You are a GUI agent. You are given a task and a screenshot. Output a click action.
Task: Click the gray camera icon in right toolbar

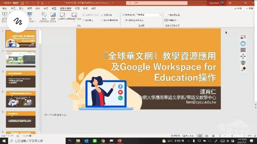[x=243, y=50]
